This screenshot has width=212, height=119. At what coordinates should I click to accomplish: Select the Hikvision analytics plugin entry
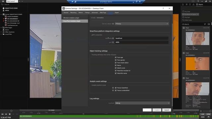[x=75, y=18]
